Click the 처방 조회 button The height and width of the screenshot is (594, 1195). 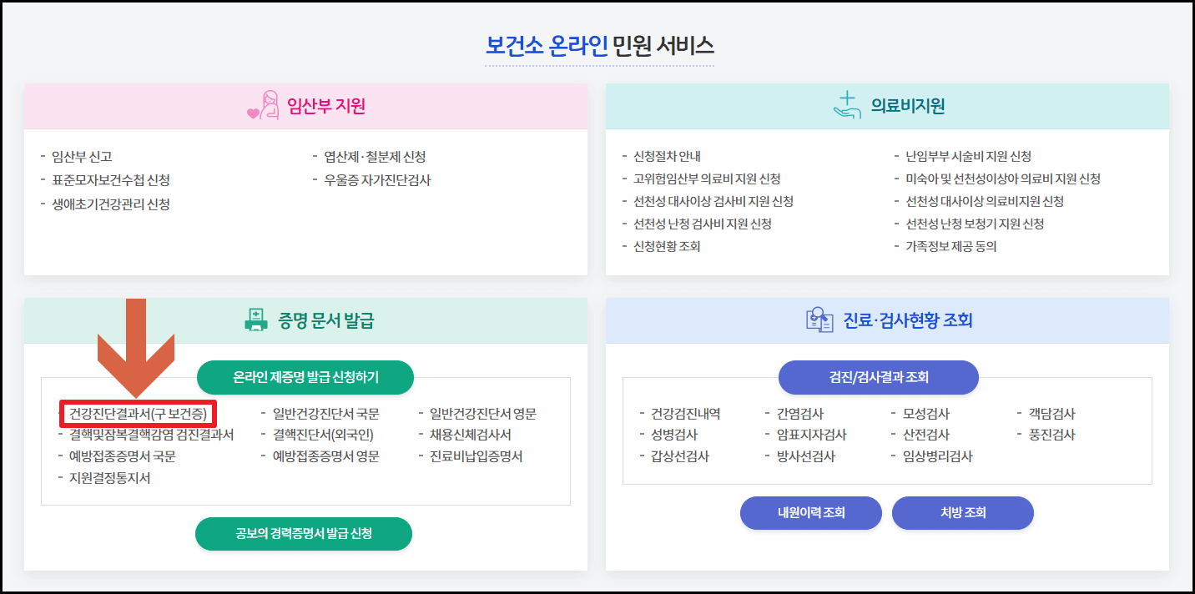(962, 513)
